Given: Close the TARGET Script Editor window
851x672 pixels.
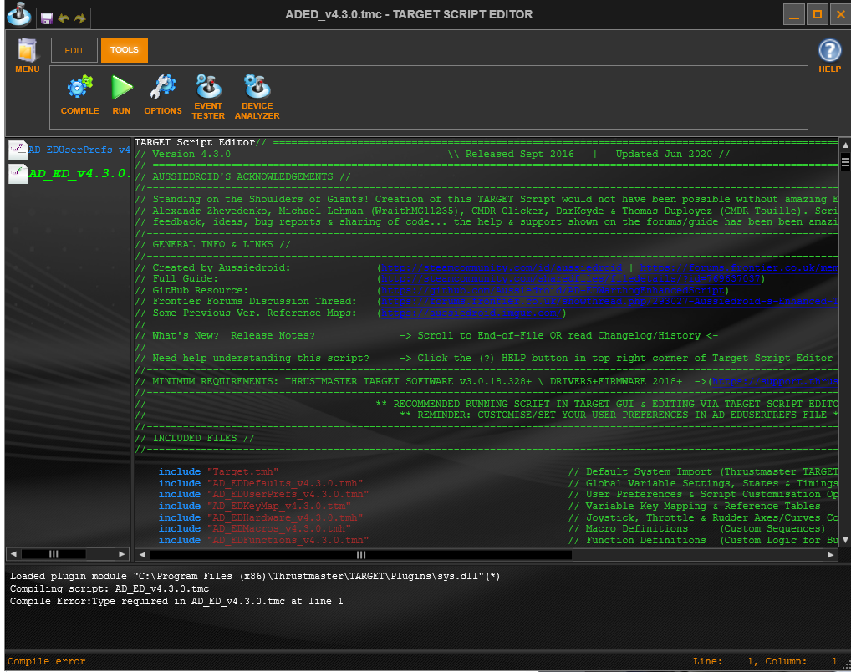Looking at the screenshot, I should [x=841, y=15].
